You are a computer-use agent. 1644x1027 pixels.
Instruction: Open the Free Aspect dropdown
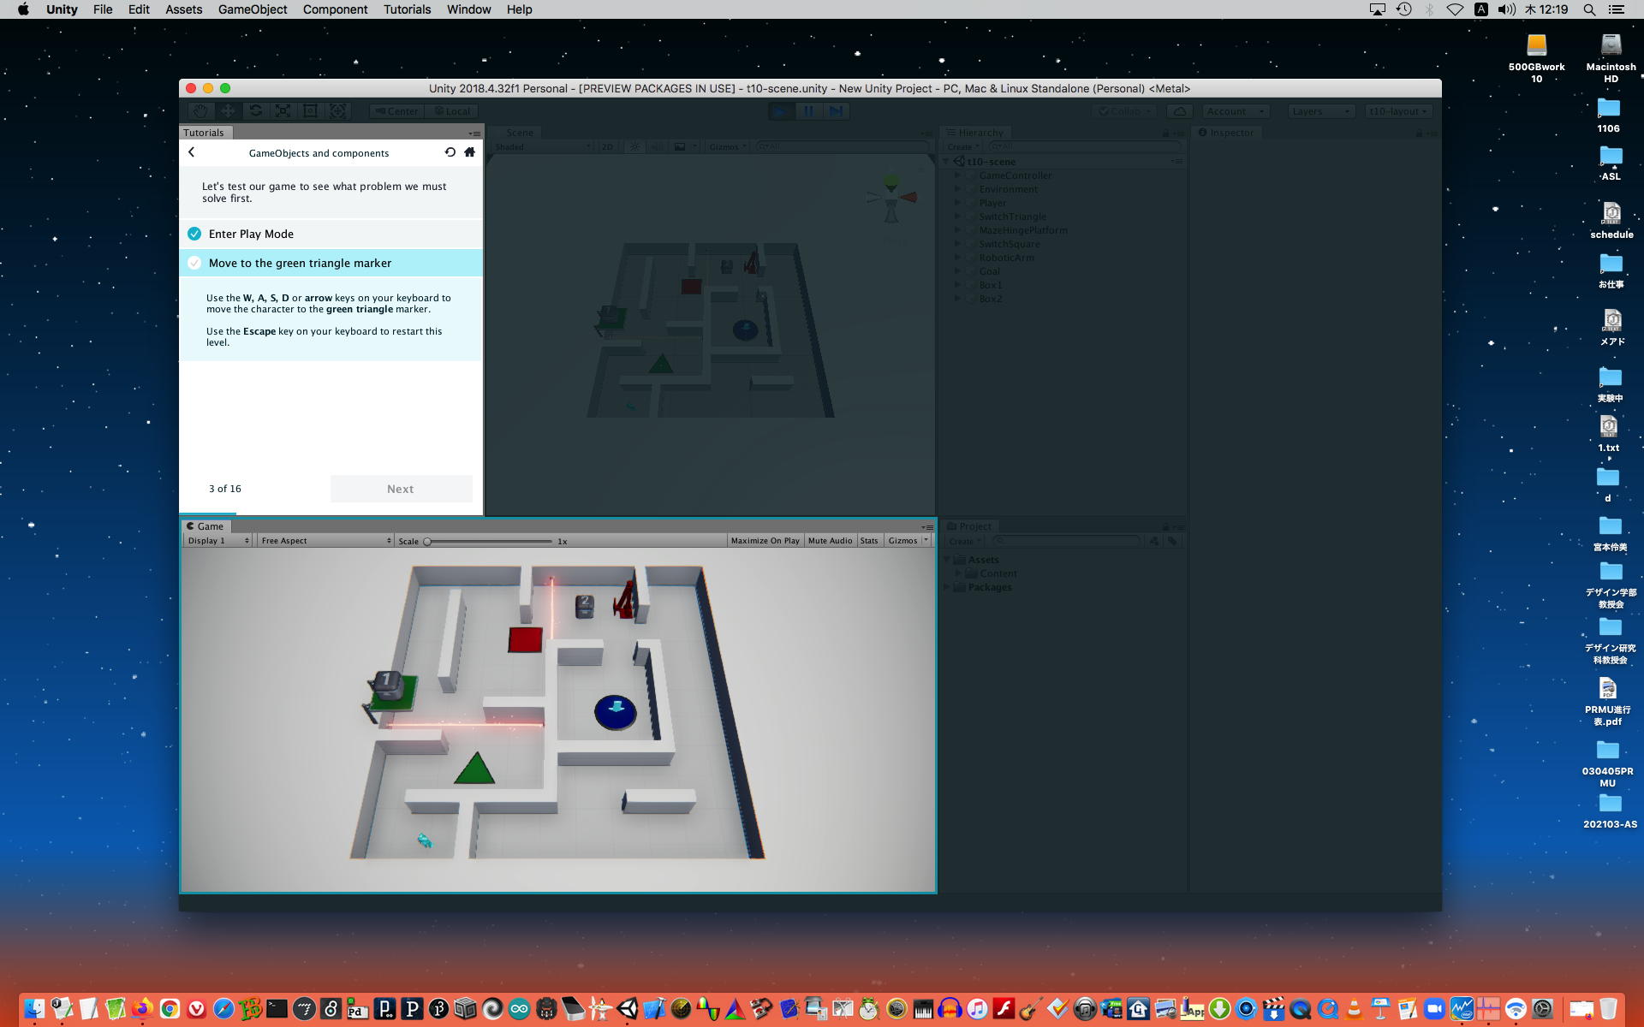pos(325,541)
